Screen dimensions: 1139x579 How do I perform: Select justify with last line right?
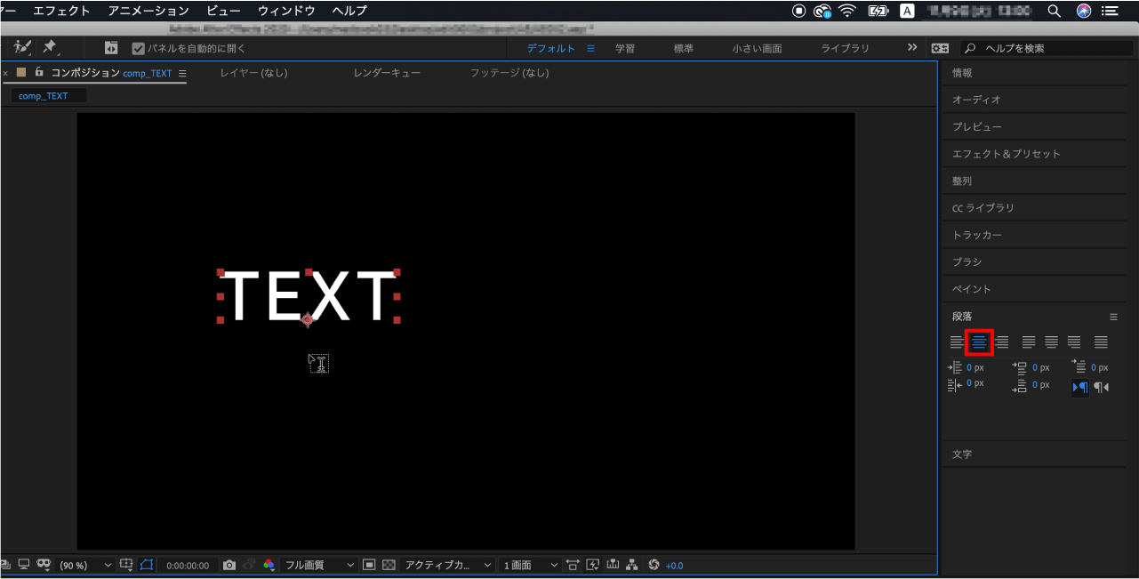1074,342
